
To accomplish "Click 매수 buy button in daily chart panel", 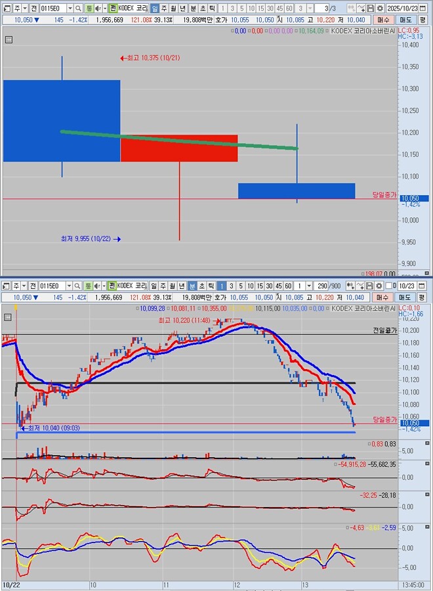I will 383,20.
